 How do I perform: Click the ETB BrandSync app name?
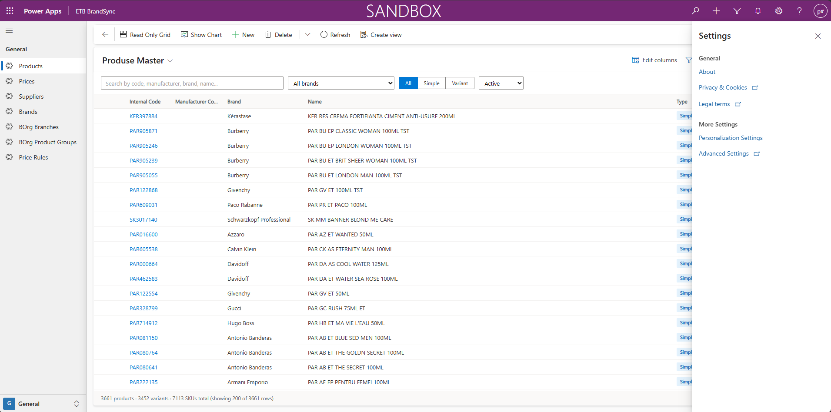pos(96,11)
